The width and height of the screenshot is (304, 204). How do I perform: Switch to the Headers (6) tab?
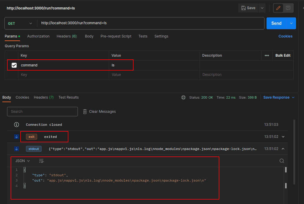pos(67,36)
